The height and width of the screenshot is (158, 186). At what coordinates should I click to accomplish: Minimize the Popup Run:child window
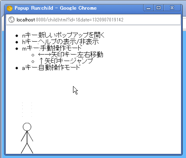148,8
